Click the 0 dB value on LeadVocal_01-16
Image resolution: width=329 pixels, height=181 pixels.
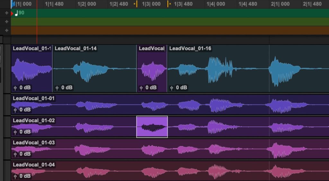[181, 88]
